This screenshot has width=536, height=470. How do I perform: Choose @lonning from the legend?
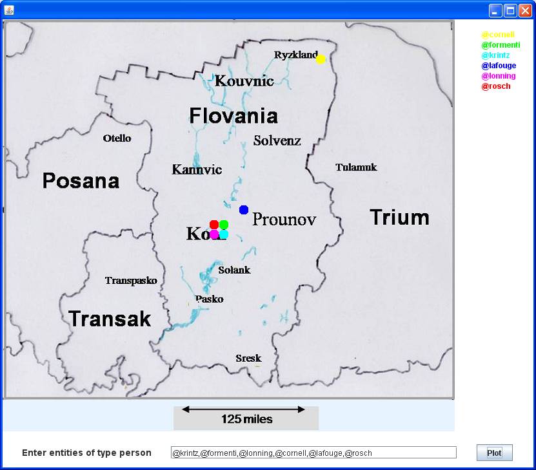point(499,76)
